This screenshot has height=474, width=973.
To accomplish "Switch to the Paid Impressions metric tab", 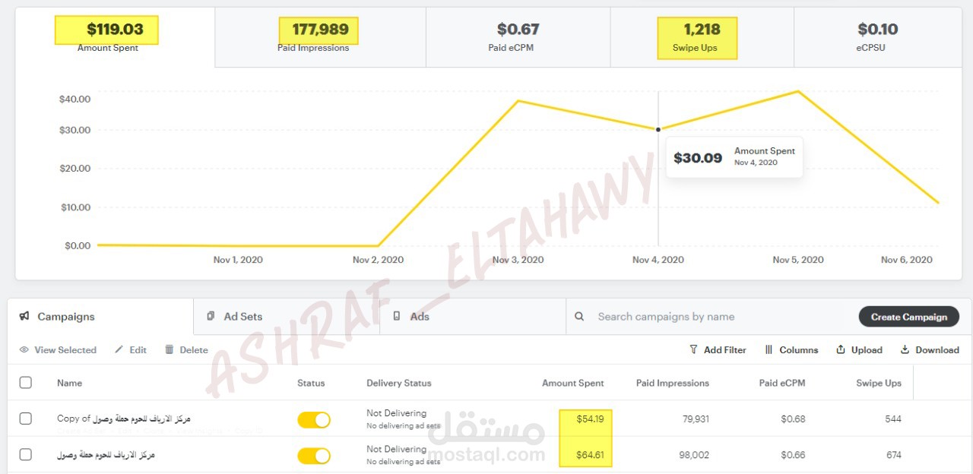I will pos(320,37).
